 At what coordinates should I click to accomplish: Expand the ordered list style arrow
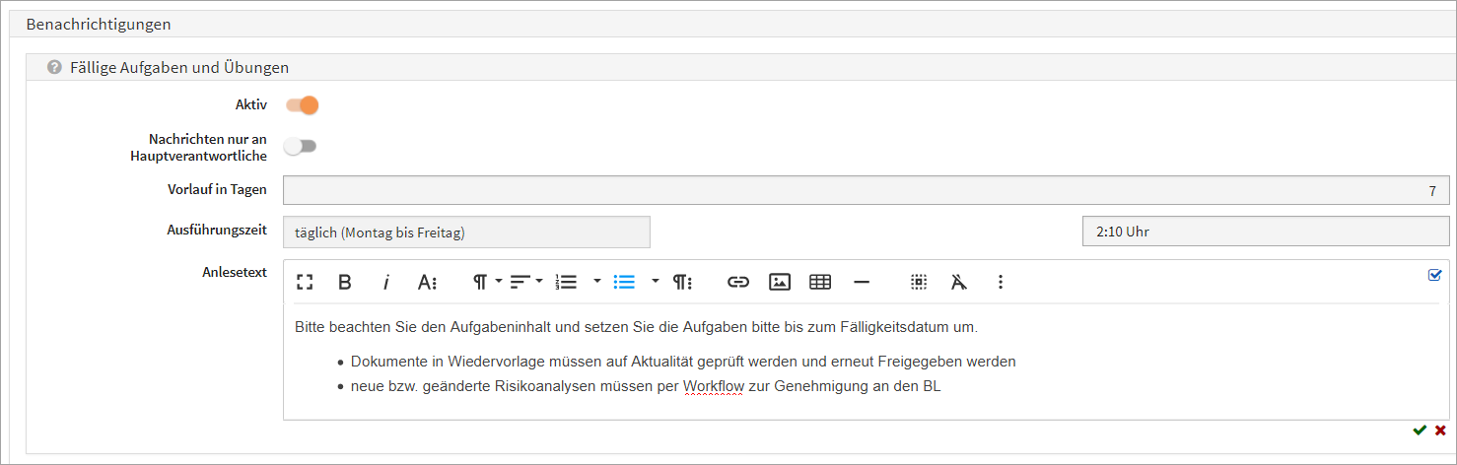point(596,282)
